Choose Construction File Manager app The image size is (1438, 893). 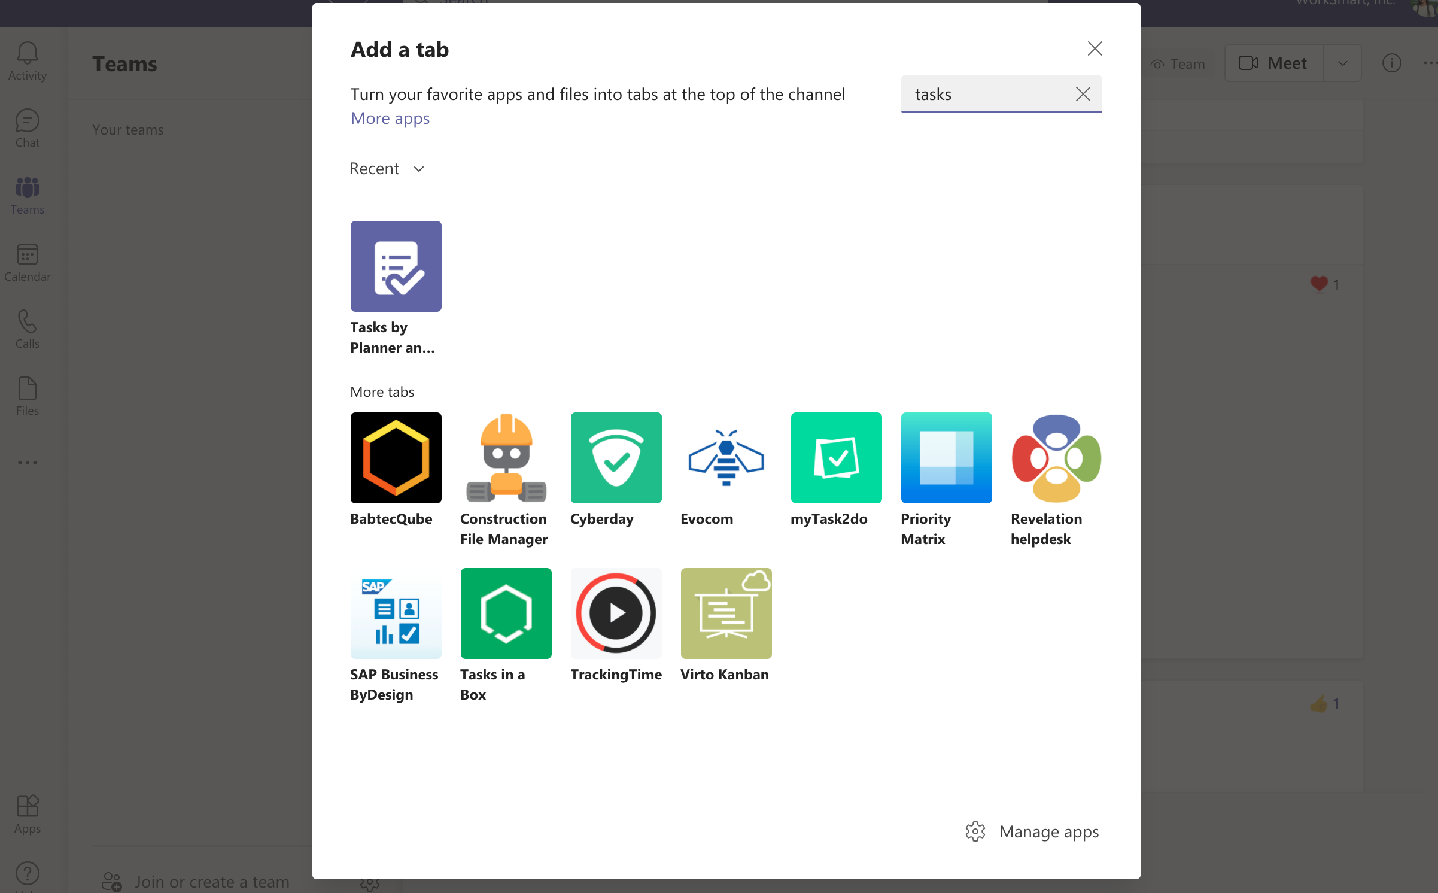[x=506, y=458]
